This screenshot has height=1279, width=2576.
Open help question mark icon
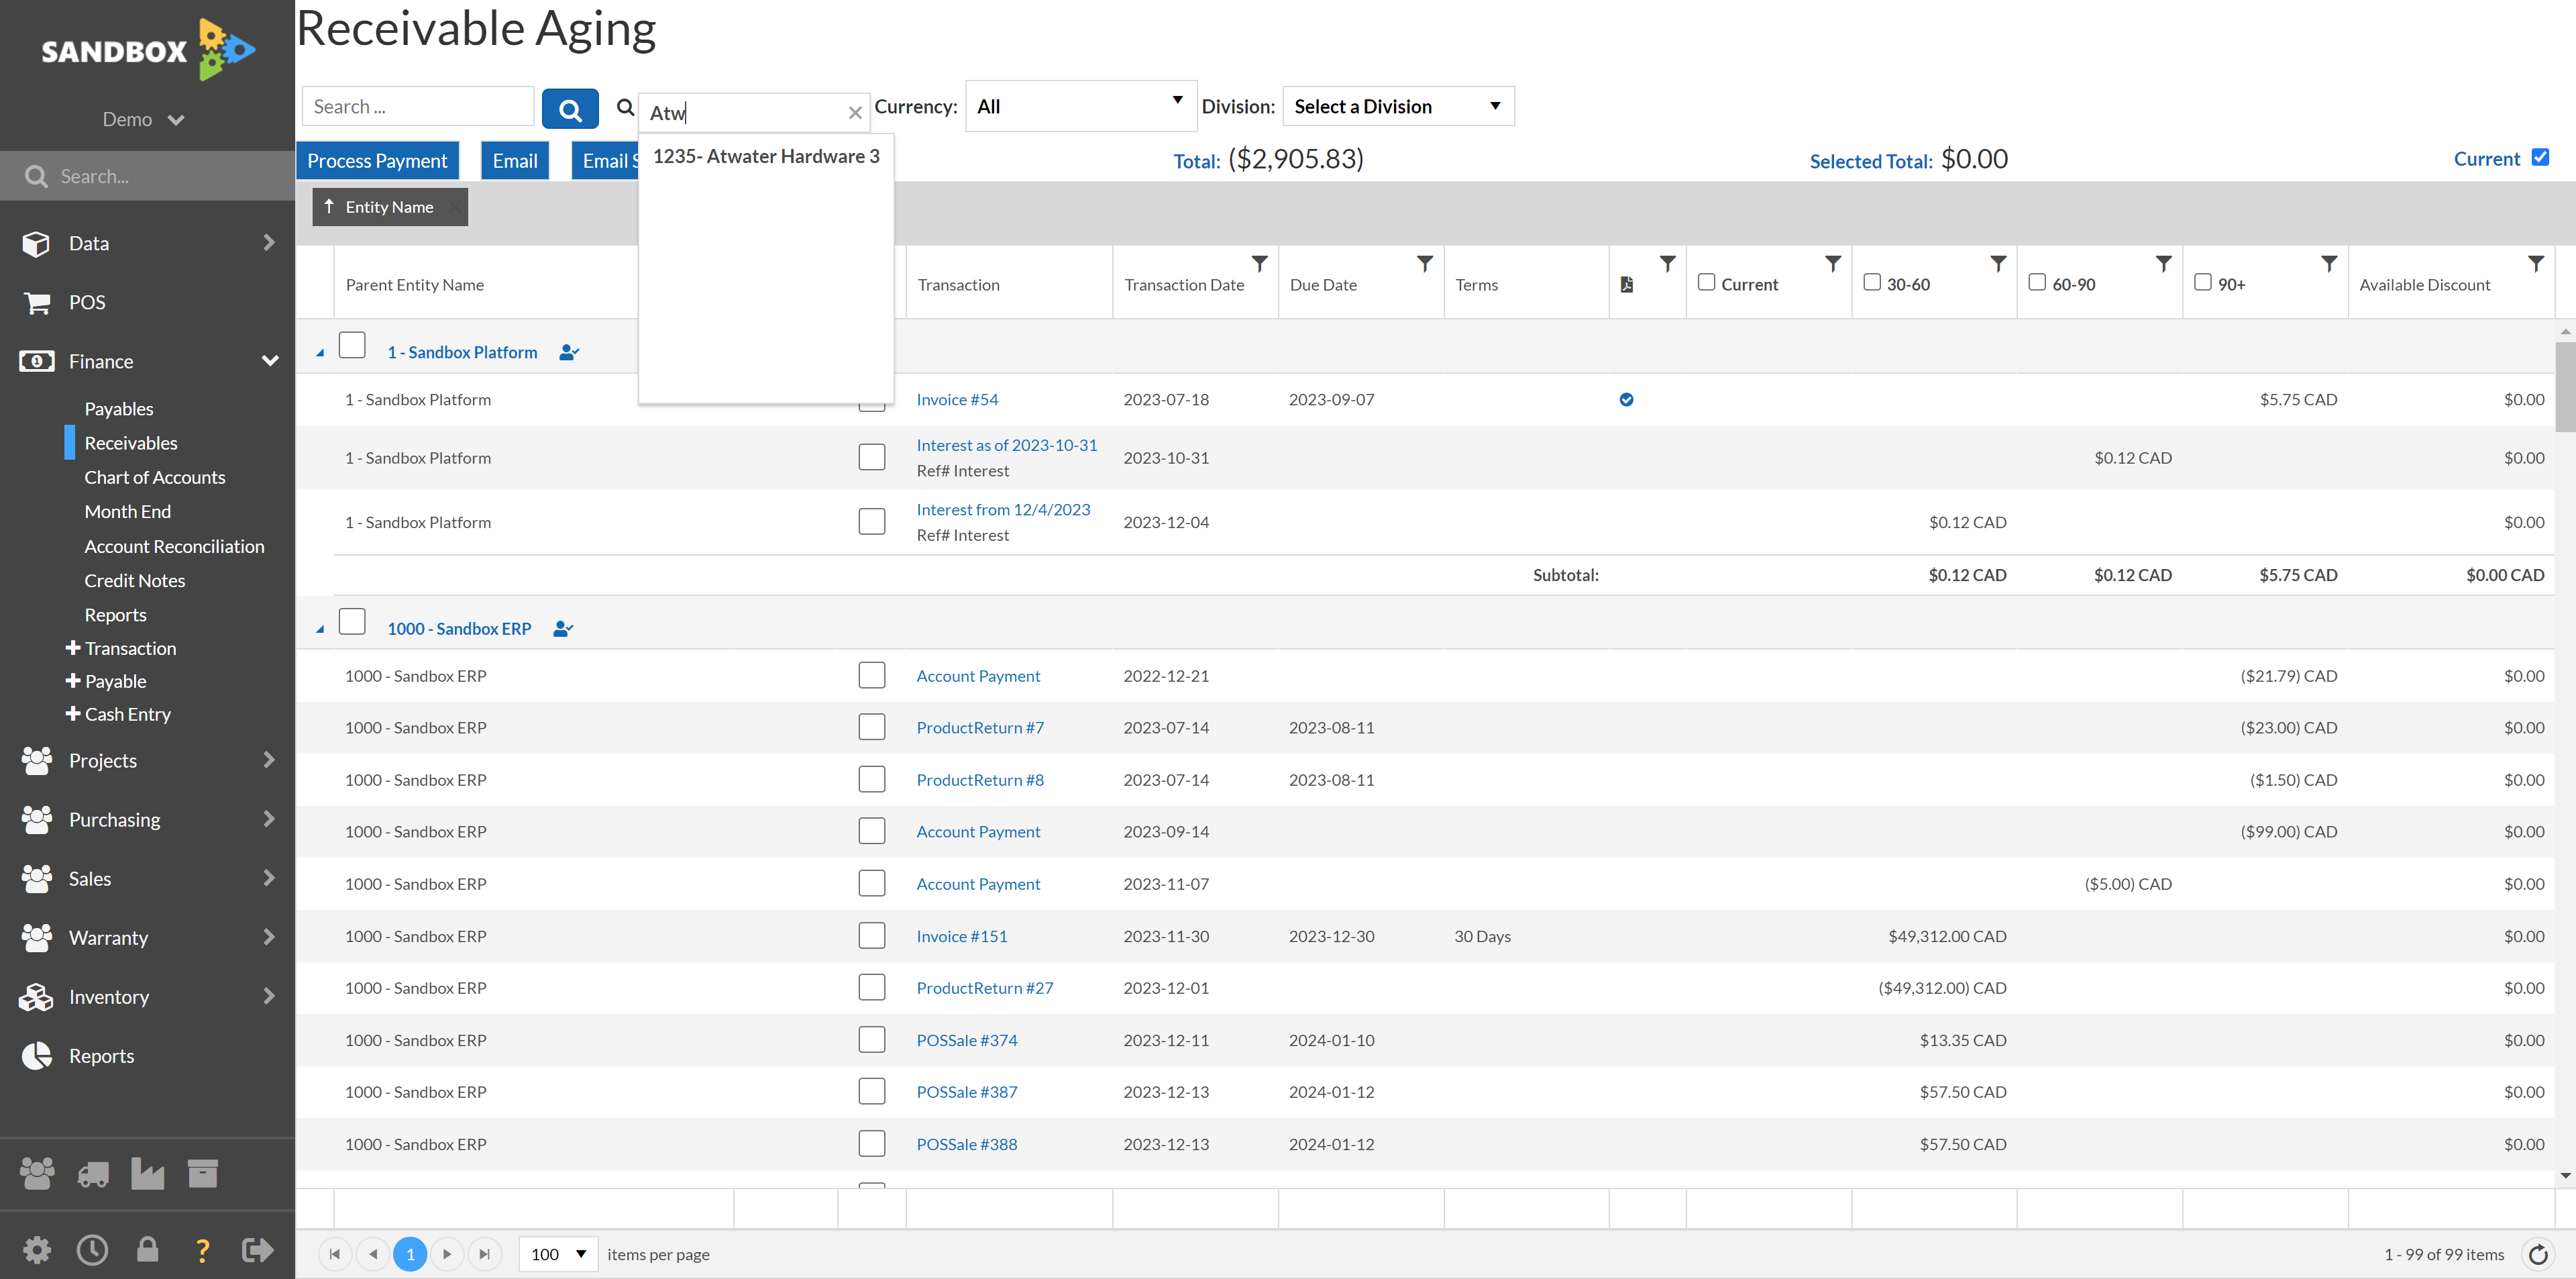(202, 1250)
